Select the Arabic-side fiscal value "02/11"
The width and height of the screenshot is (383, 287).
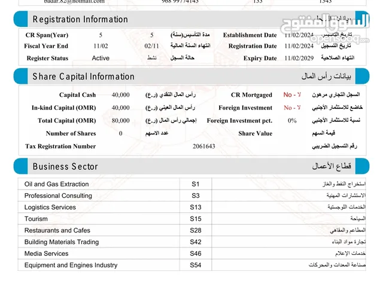(x=151, y=46)
